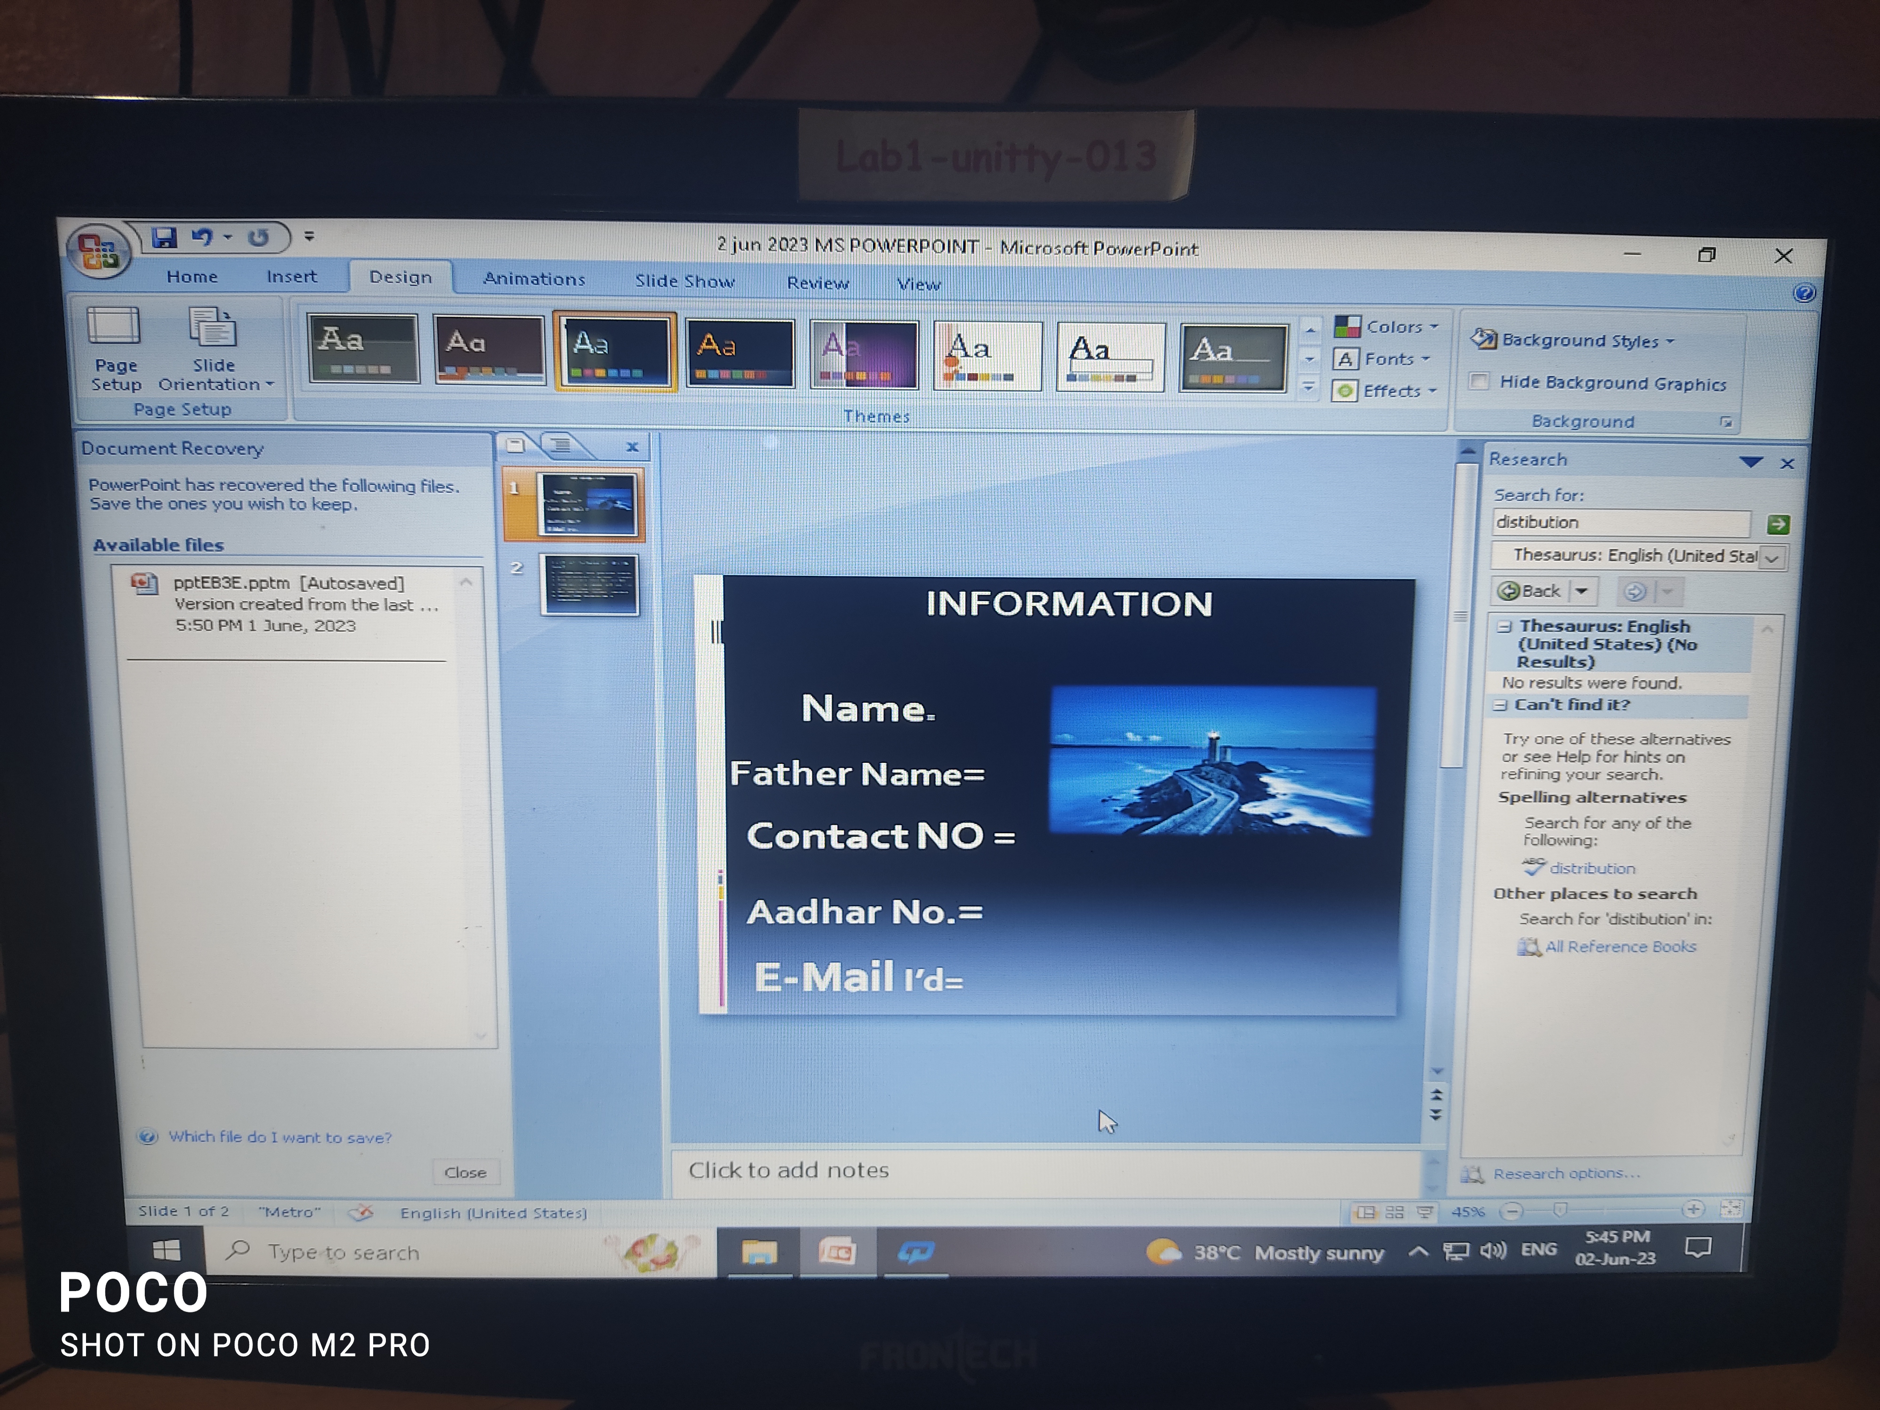1880x1410 pixels.
Task: Click Close in Document Recovery pane
Action: pos(465,1172)
